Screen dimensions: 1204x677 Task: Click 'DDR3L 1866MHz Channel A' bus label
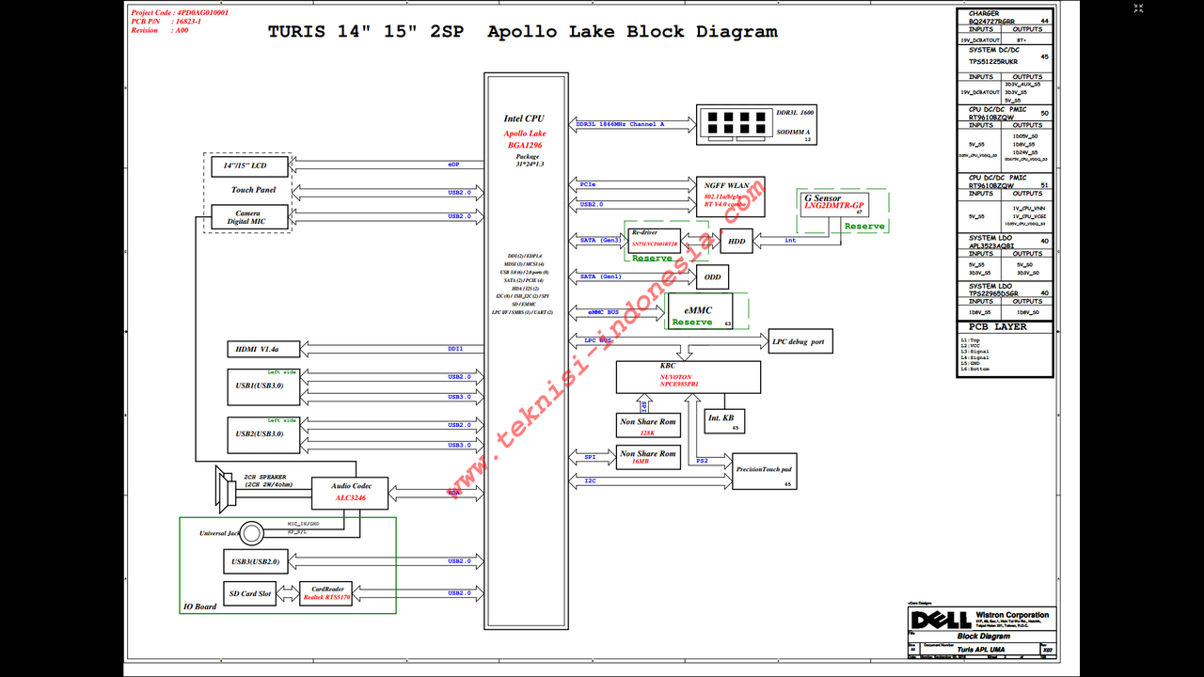[620, 124]
